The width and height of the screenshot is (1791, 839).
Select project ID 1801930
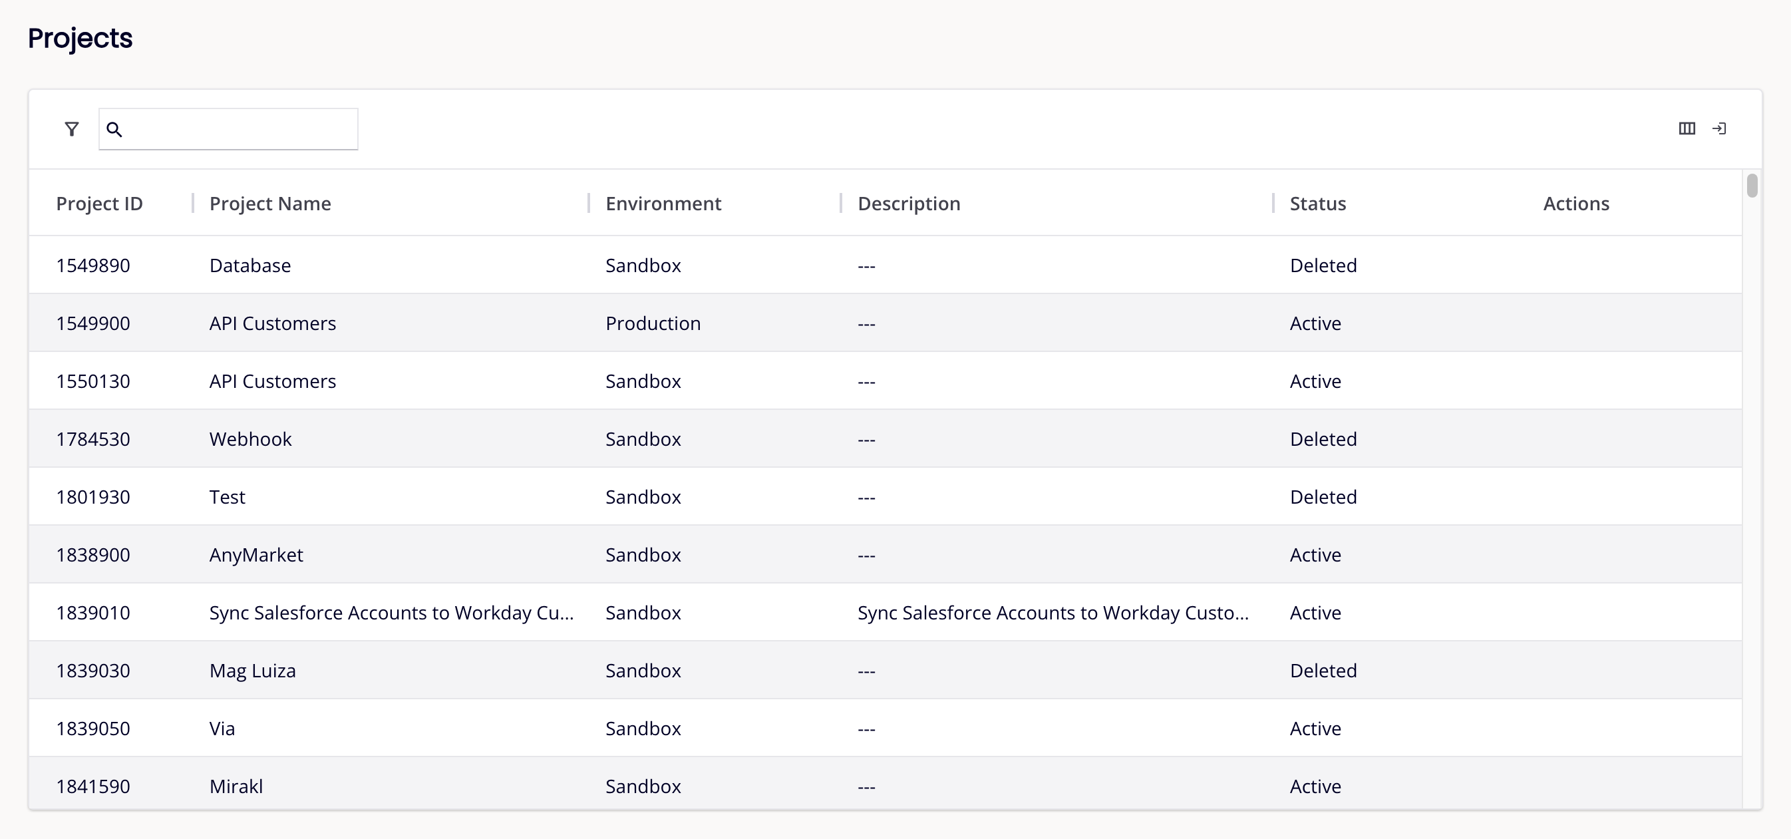[93, 497]
